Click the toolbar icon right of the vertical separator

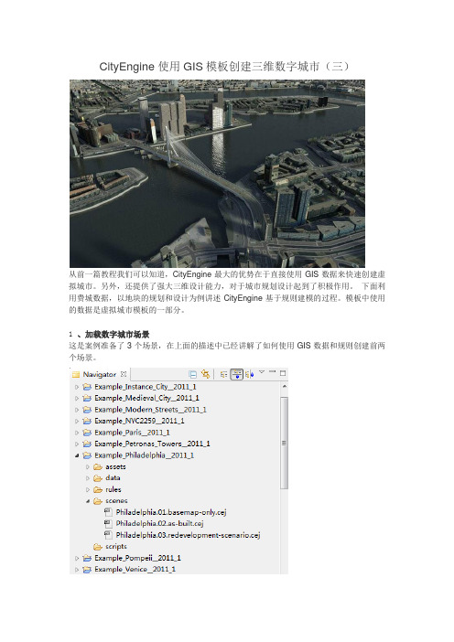tap(223, 374)
